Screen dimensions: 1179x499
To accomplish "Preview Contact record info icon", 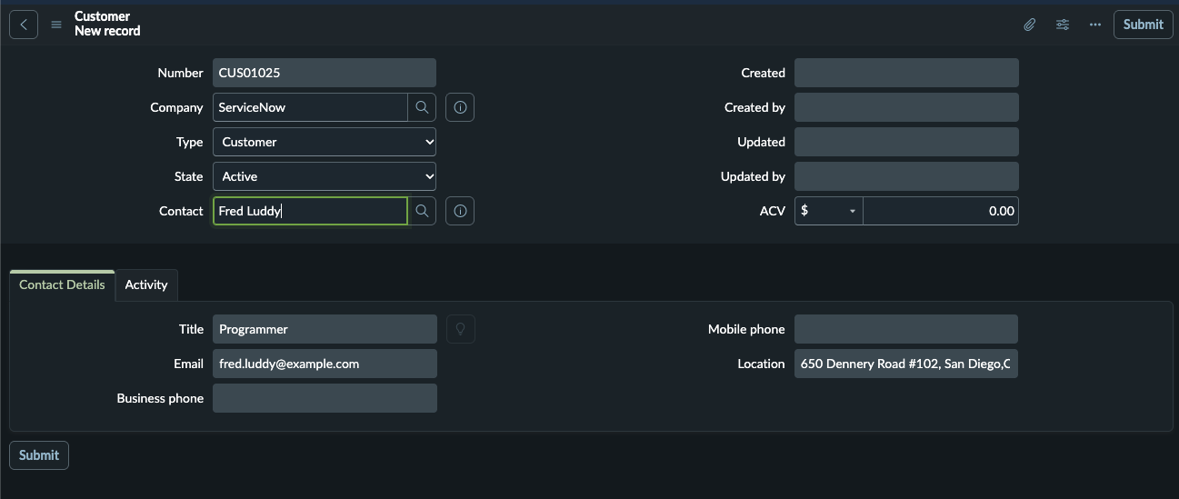I will click(x=460, y=211).
